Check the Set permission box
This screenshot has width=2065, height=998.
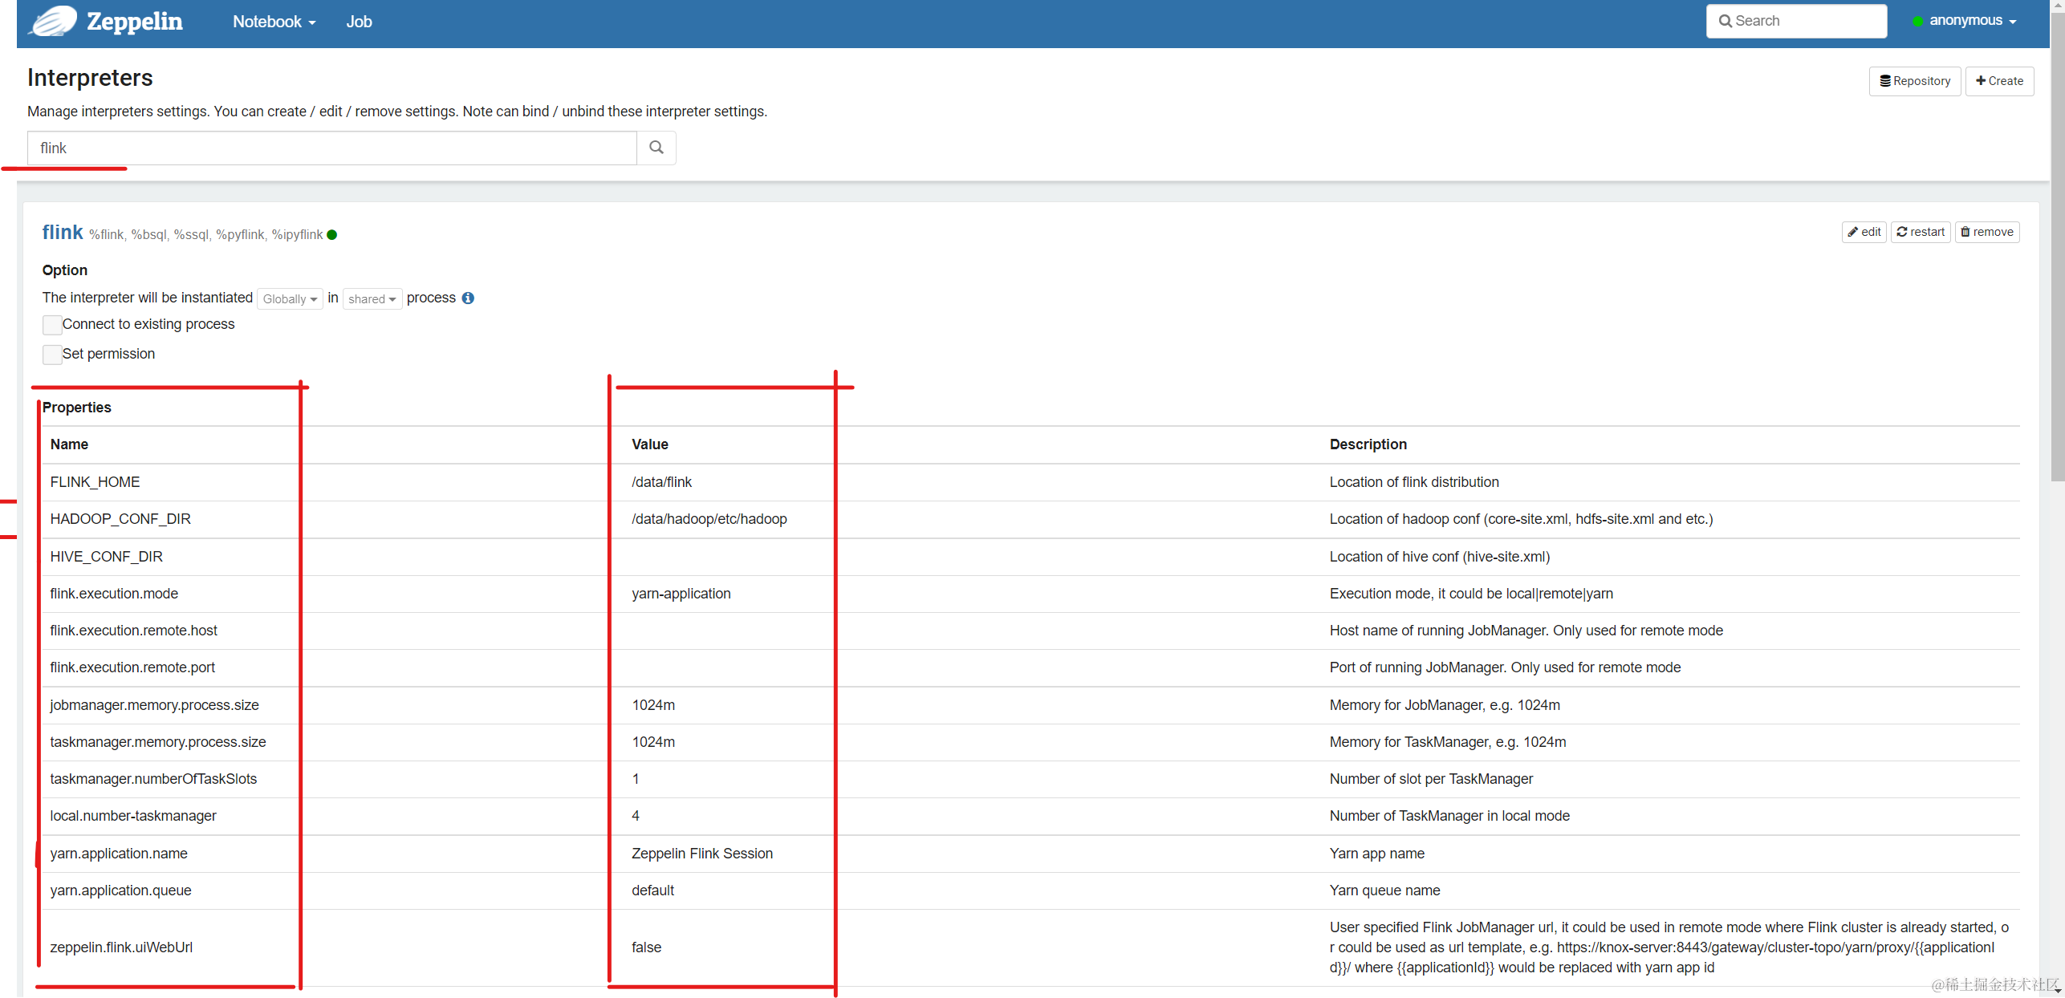pyautogui.click(x=52, y=354)
